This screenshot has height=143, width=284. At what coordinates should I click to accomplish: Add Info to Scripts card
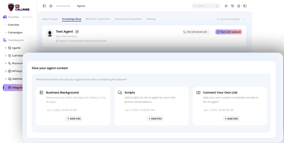coord(155,119)
